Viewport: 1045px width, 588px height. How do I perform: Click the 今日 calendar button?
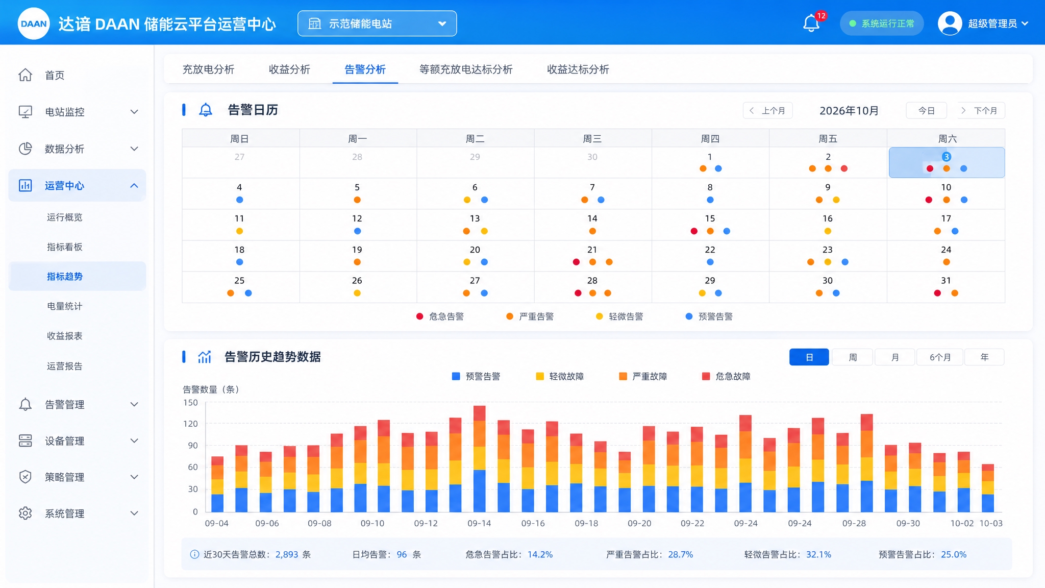tap(927, 110)
